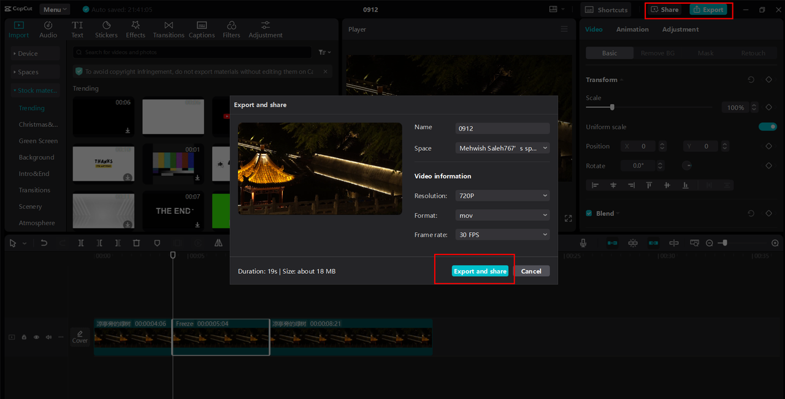Open the Transitions tab
This screenshot has width=785, height=399.
[x=169, y=29]
